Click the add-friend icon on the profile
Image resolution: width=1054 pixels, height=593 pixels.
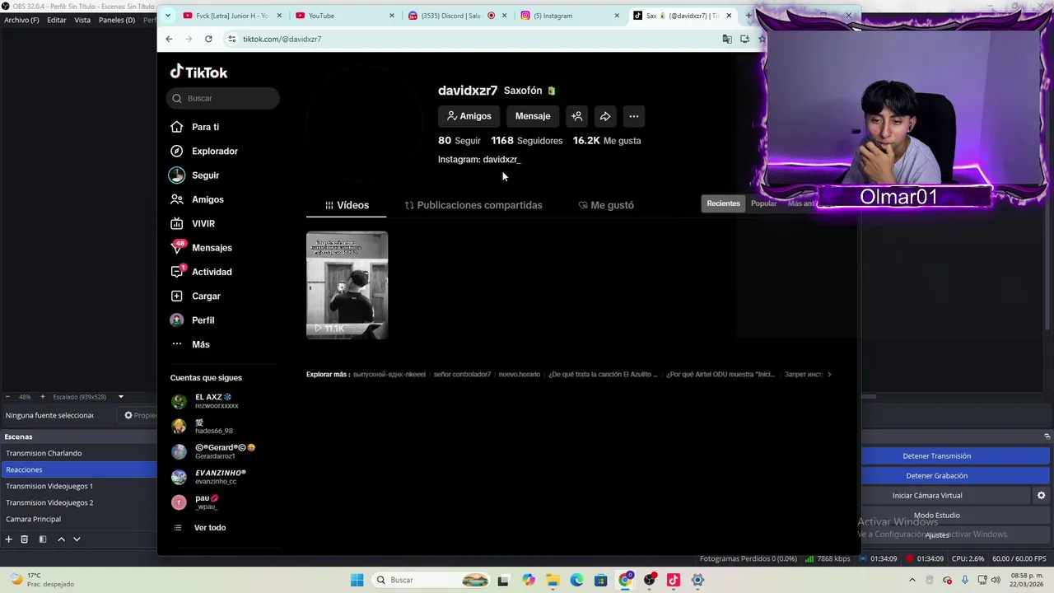(x=577, y=116)
